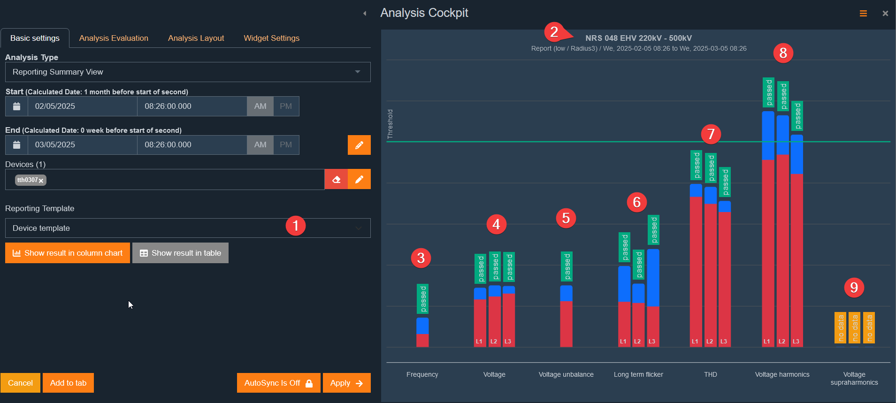Switch to the Analysis Evaluation tab
Screen dimensions: 896x403
point(114,38)
